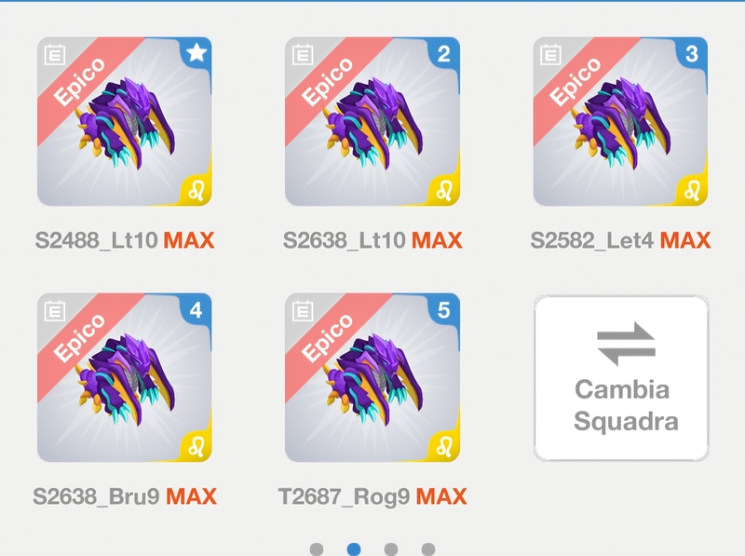
Task: Click the S2582_Let4 MAX name label
Action: click(x=620, y=240)
